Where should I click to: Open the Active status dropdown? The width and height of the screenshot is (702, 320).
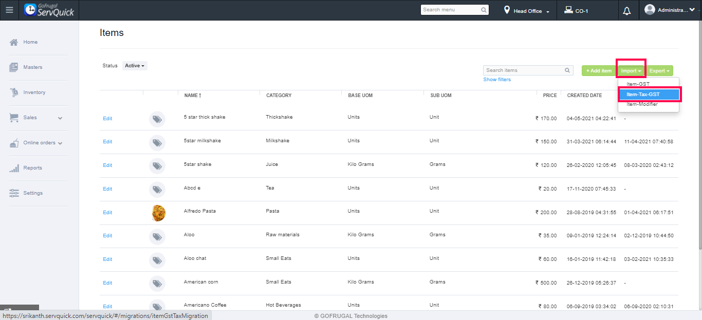pos(135,66)
